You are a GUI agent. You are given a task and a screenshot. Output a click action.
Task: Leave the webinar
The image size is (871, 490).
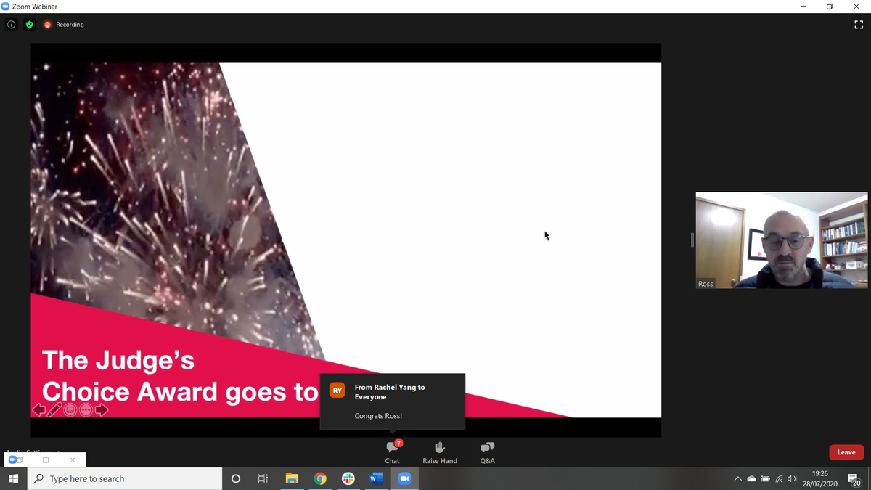coord(846,452)
